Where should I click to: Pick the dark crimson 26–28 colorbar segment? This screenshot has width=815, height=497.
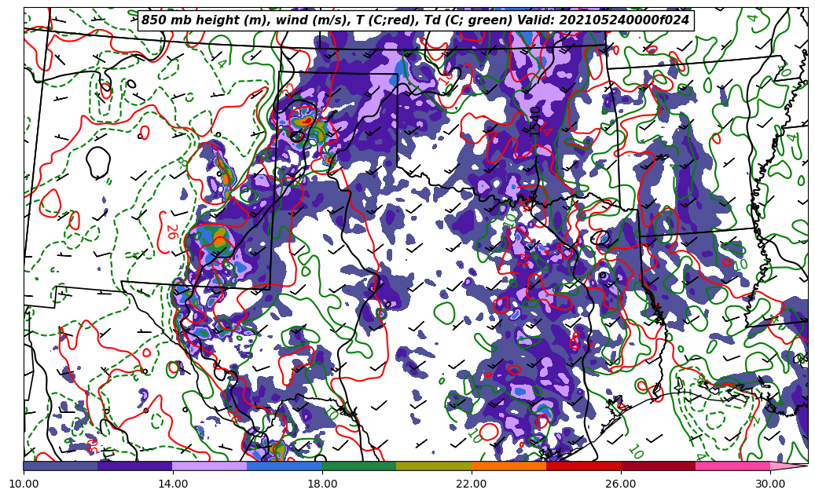point(658,466)
